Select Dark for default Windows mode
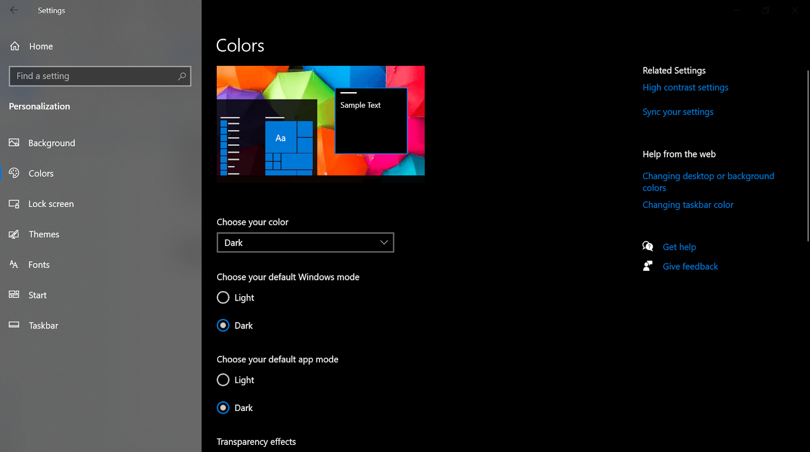Image resolution: width=810 pixels, height=452 pixels. coord(223,325)
